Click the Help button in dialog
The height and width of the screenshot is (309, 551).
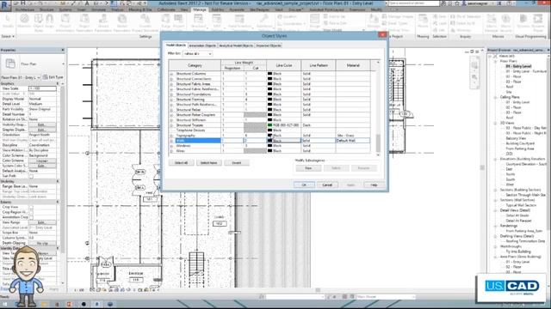click(x=374, y=185)
